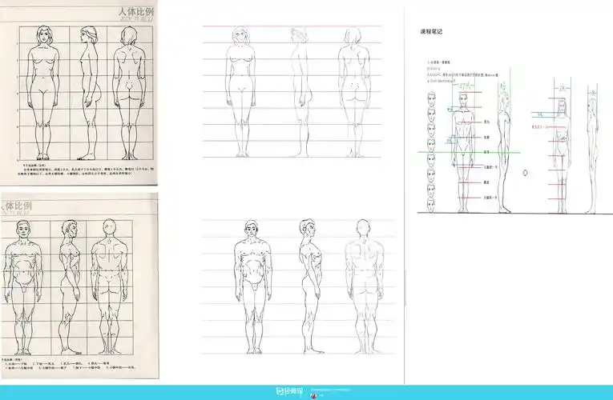
Task: Click the traced female profile line drawing
Action: [x=300, y=92]
